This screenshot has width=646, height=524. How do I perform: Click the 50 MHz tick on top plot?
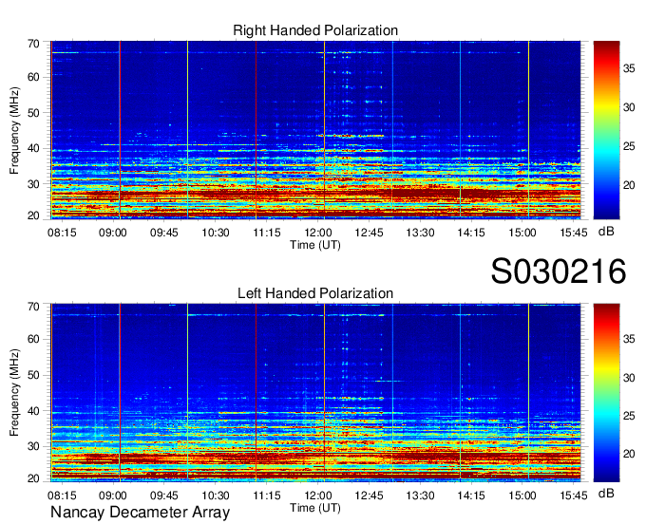33,113
